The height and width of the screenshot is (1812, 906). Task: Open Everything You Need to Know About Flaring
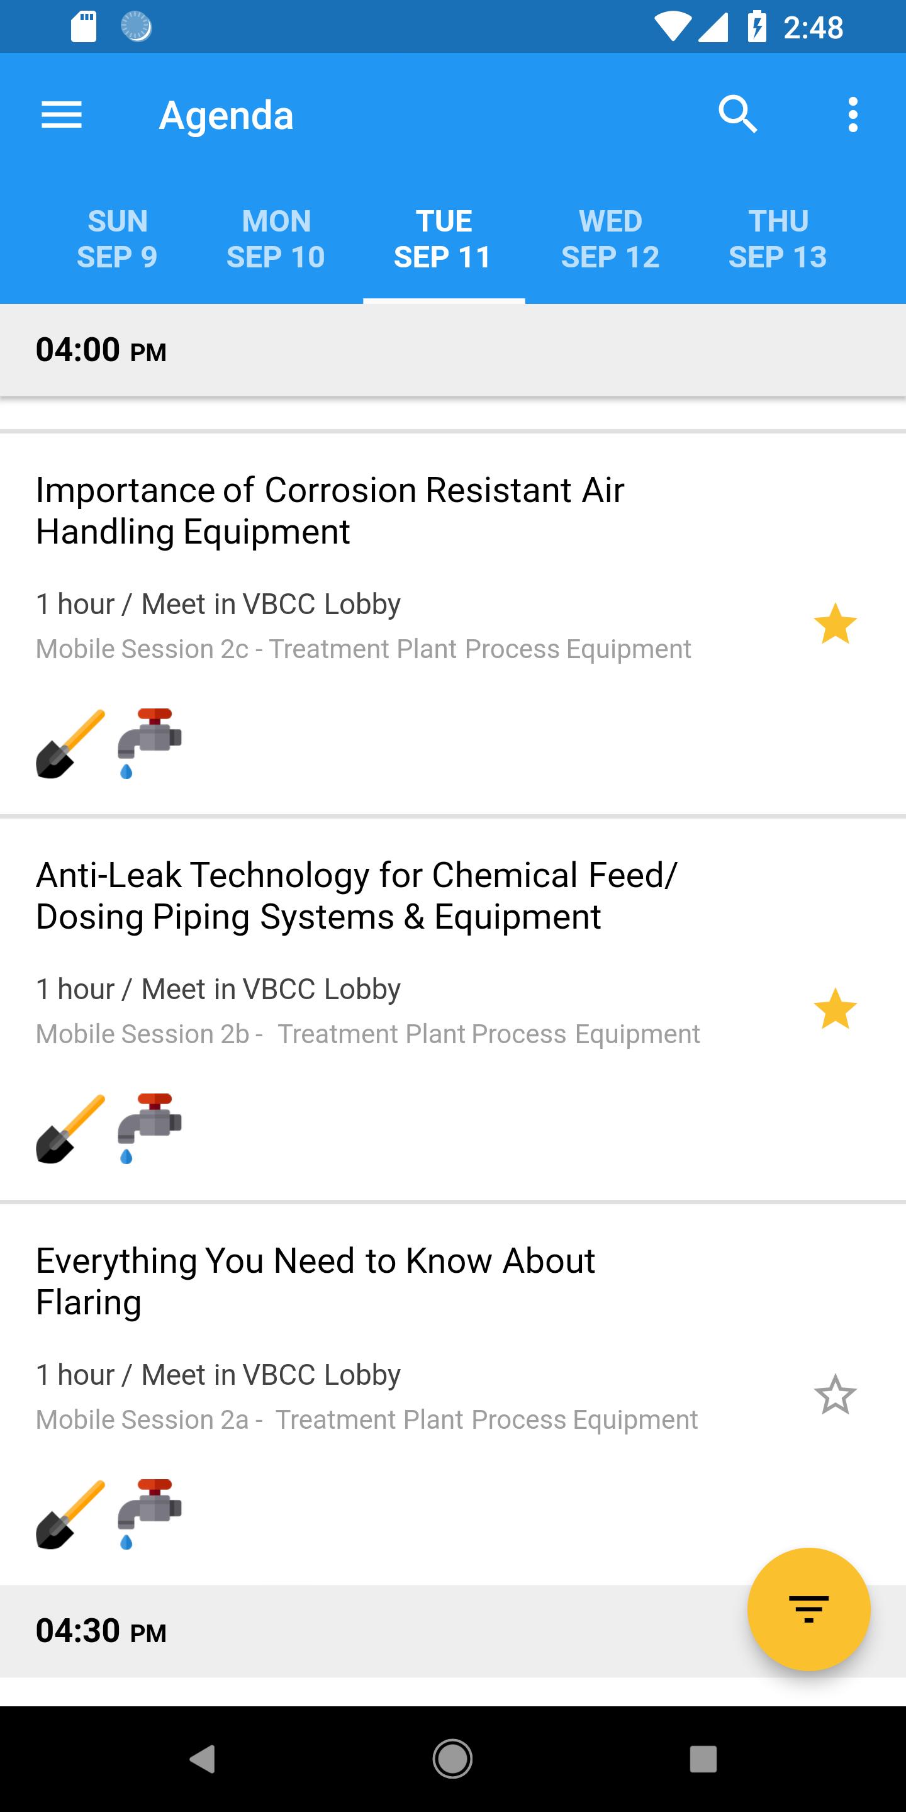[315, 1281]
